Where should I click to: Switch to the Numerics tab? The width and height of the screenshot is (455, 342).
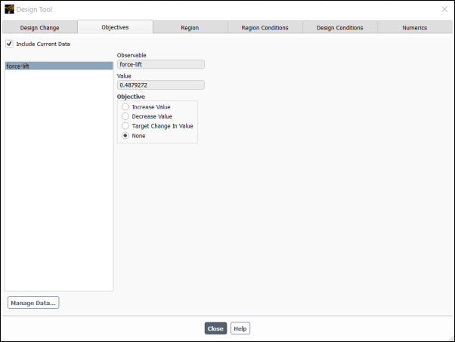(x=415, y=27)
